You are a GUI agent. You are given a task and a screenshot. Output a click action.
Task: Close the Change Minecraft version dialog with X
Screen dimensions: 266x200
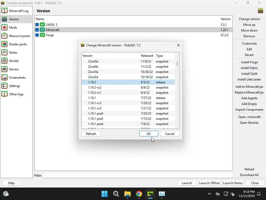(178, 45)
